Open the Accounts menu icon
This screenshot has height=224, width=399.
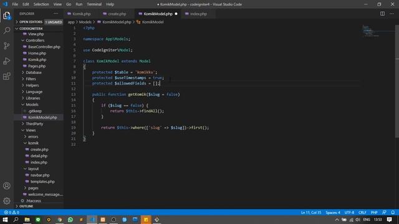7,185
